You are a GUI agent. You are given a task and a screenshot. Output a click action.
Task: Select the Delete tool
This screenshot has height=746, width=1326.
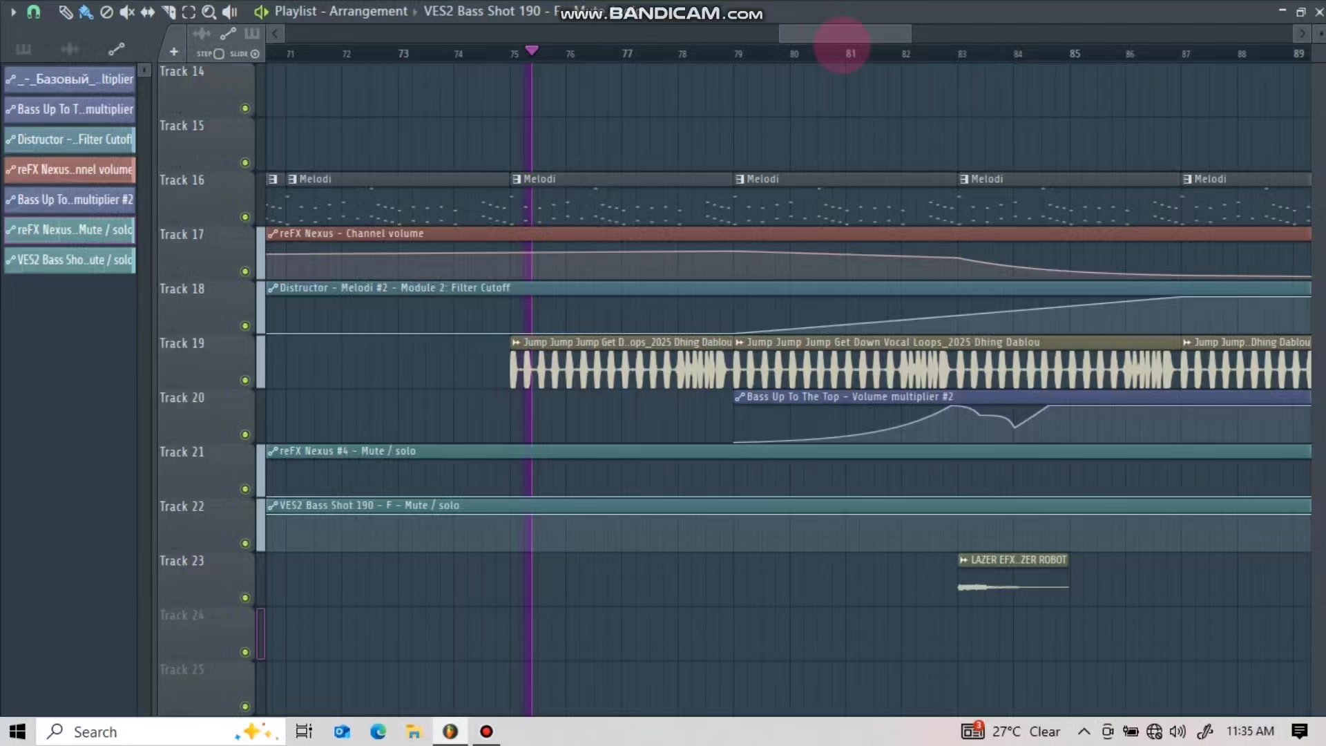(106, 12)
